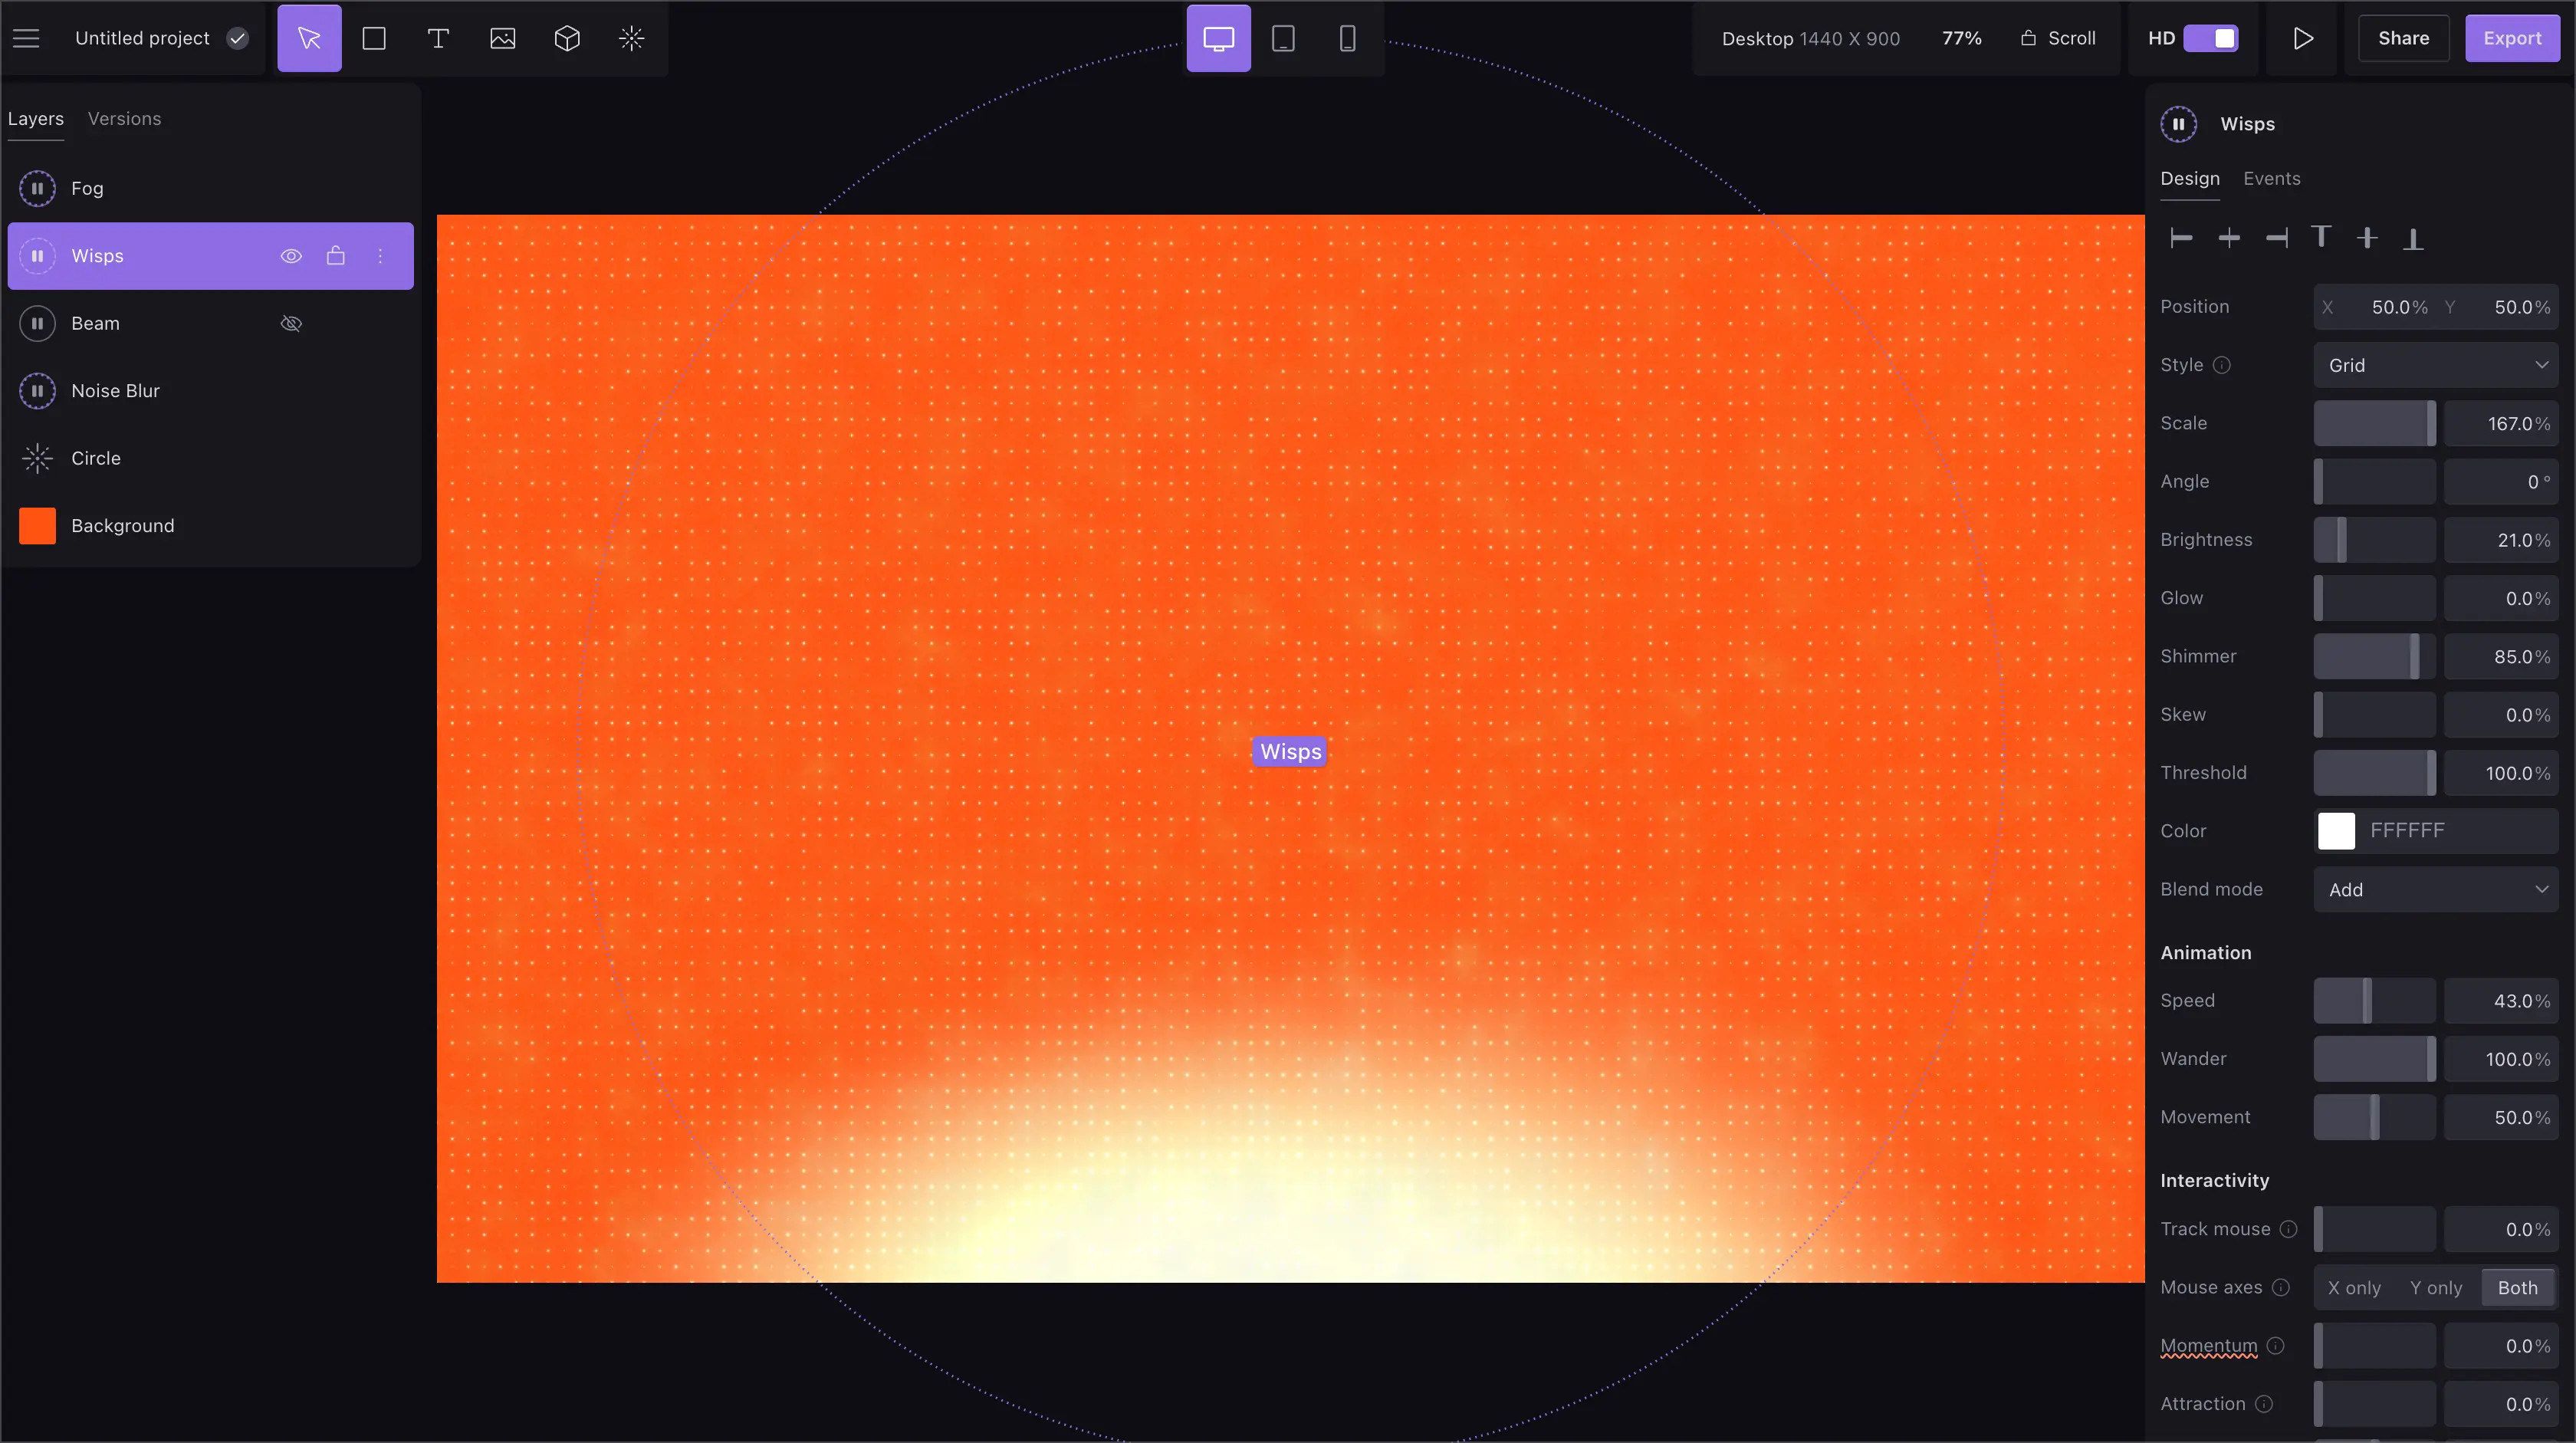
Task: Click the Export button
Action: 2511,38
